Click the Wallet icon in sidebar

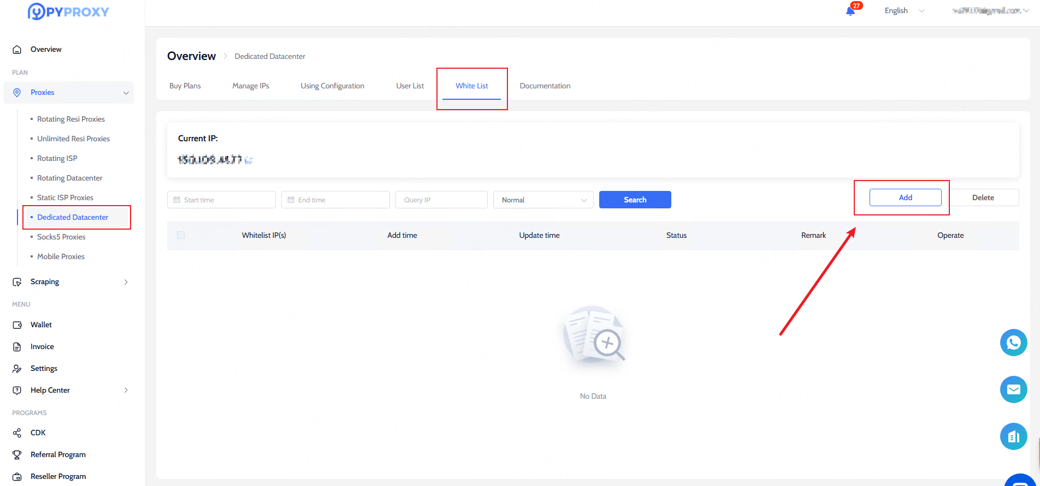click(x=17, y=325)
